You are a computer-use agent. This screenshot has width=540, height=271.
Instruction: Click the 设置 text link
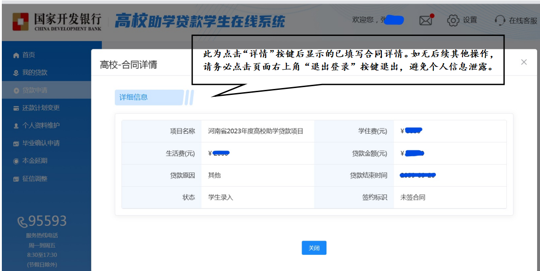(470, 20)
